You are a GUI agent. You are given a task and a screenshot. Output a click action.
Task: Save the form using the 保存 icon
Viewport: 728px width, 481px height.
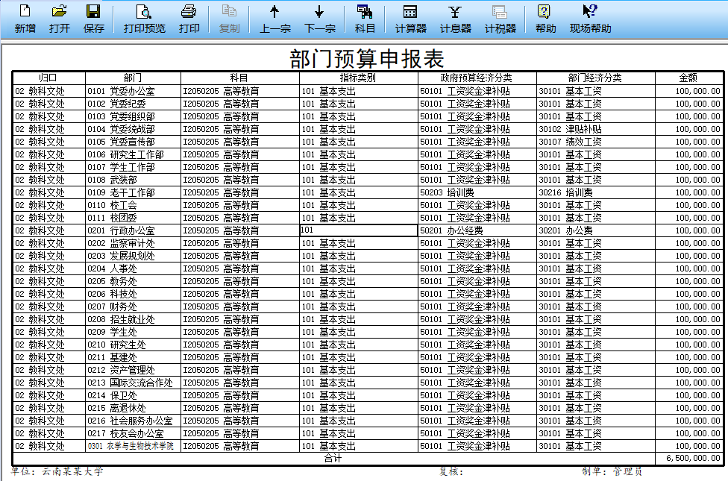[x=94, y=19]
